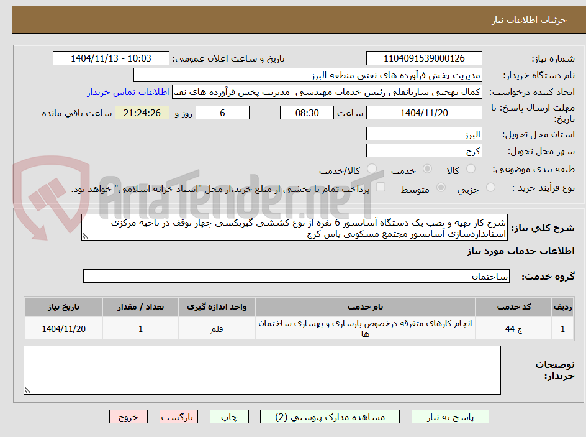586x437 pixels.
Task: Click the پاسخ به نیاز button
Action: [x=450, y=416]
